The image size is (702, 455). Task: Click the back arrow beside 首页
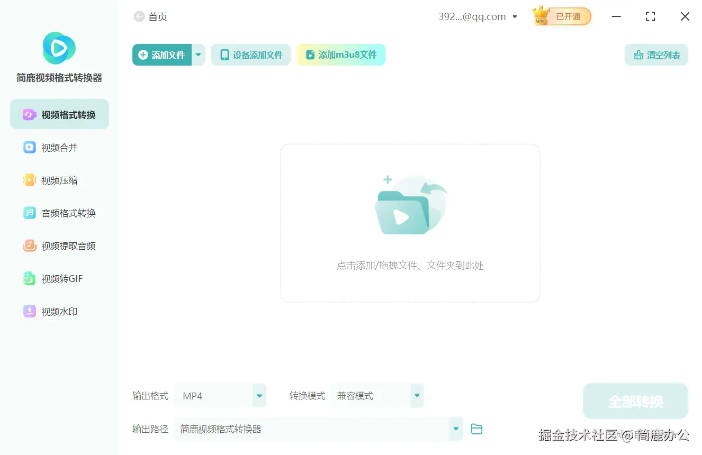[138, 16]
